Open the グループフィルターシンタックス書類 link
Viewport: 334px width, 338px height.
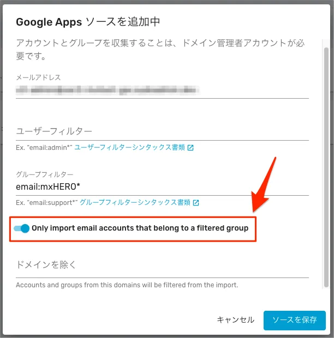(x=135, y=202)
